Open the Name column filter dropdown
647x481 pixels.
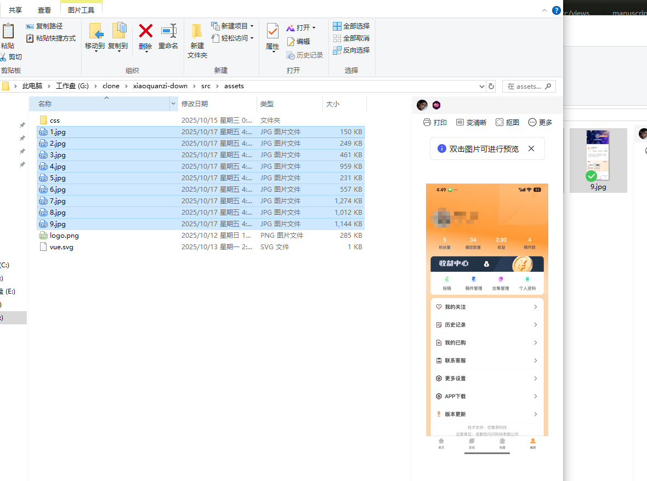173,104
